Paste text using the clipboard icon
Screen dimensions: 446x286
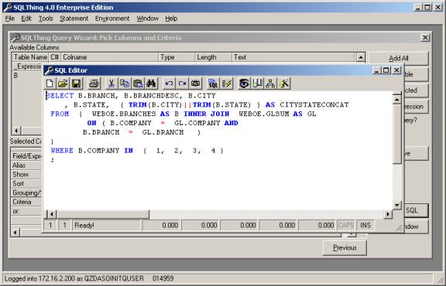138,83
